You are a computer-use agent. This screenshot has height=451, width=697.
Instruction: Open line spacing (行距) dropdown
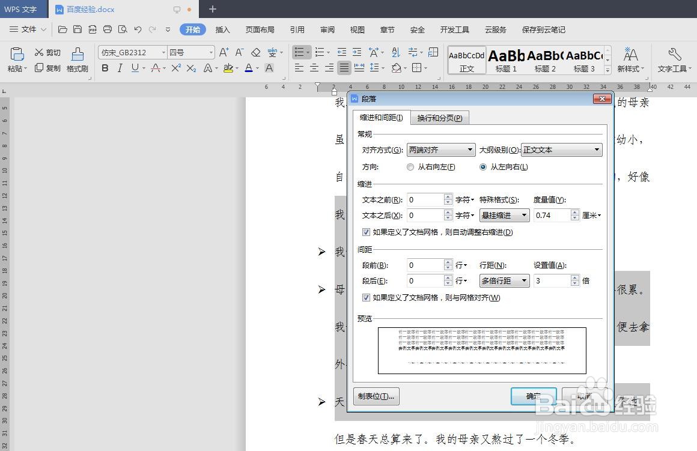pos(505,281)
